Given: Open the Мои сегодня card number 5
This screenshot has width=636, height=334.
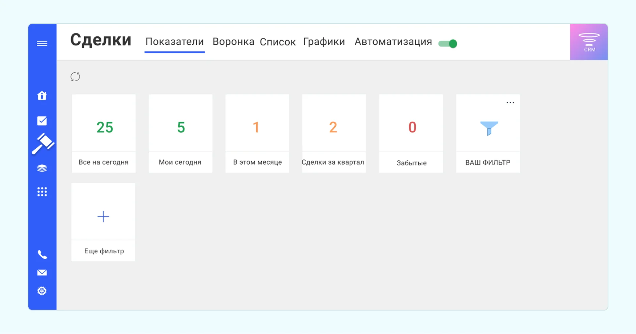Looking at the screenshot, I should pyautogui.click(x=181, y=127).
